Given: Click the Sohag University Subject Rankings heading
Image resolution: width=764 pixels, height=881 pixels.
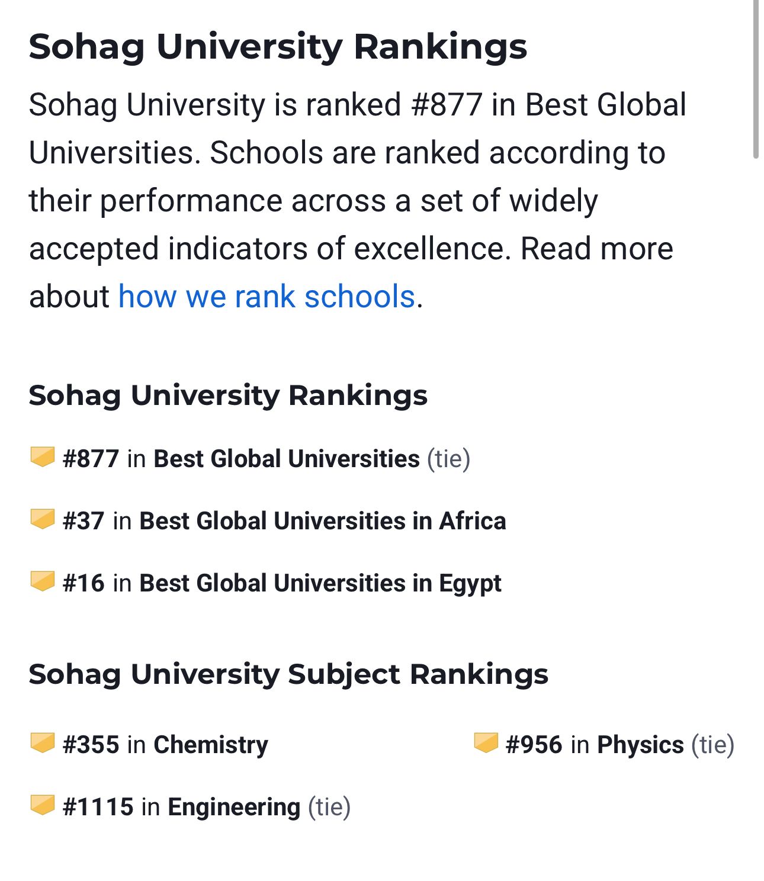Looking at the screenshot, I should click(x=288, y=674).
